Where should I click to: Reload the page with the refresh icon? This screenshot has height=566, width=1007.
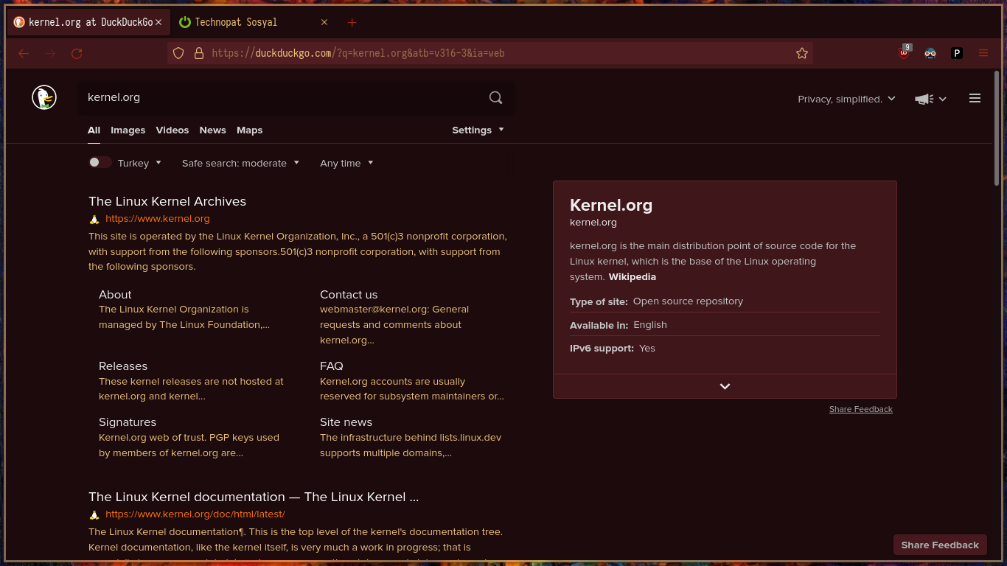(x=77, y=53)
